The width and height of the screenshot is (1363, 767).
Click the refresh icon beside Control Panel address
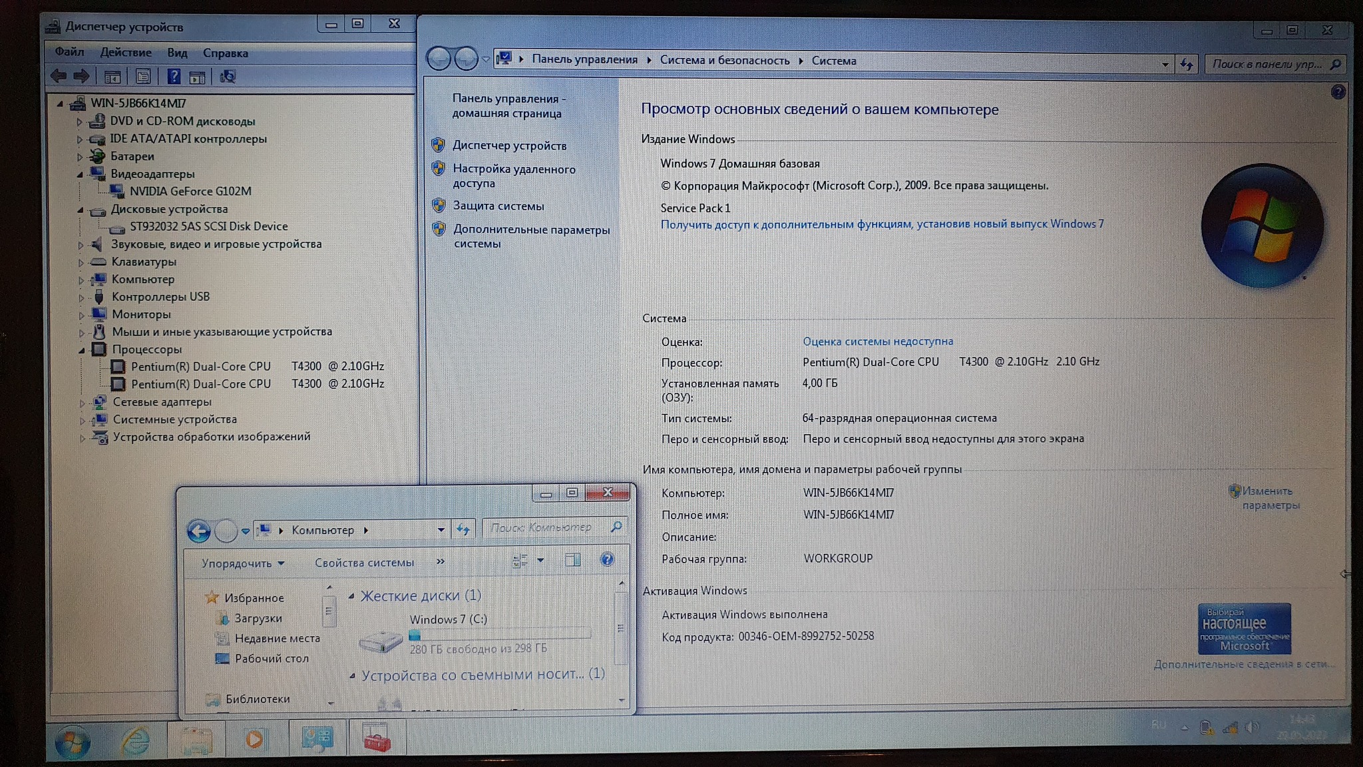(x=1187, y=64)
